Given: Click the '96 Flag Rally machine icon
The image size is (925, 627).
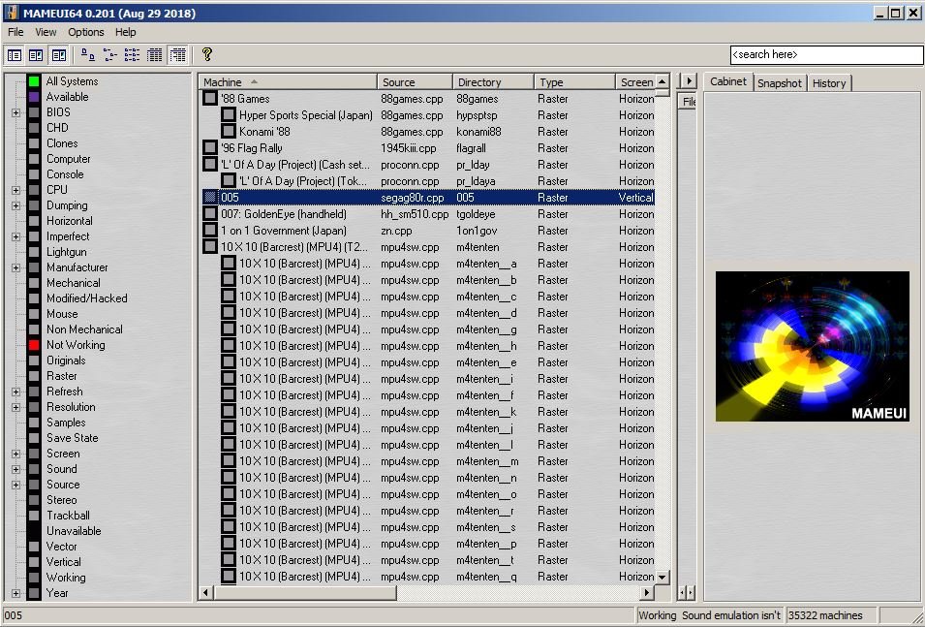Looking at the screenshot, I should click(210, 147).
